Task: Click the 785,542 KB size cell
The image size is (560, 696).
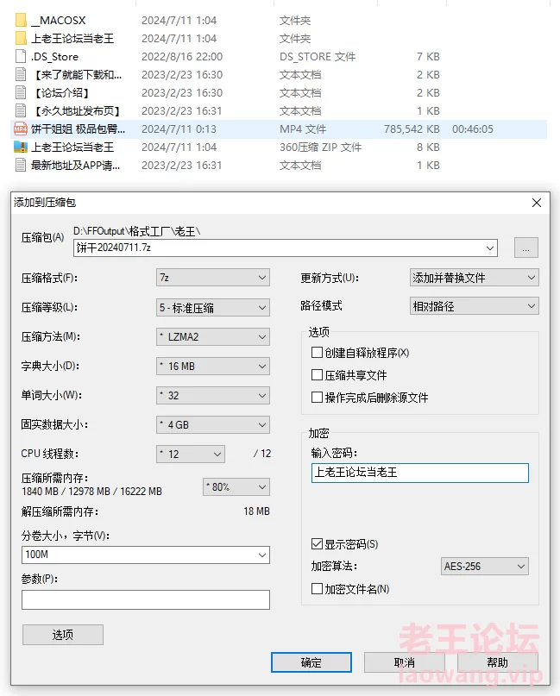Action: (412, 129)
